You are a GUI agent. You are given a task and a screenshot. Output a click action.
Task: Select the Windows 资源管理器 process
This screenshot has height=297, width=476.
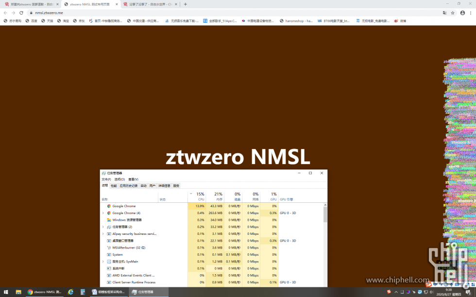127,220
